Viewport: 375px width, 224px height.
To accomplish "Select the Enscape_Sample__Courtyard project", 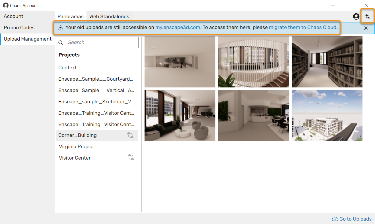I will 97,79.
